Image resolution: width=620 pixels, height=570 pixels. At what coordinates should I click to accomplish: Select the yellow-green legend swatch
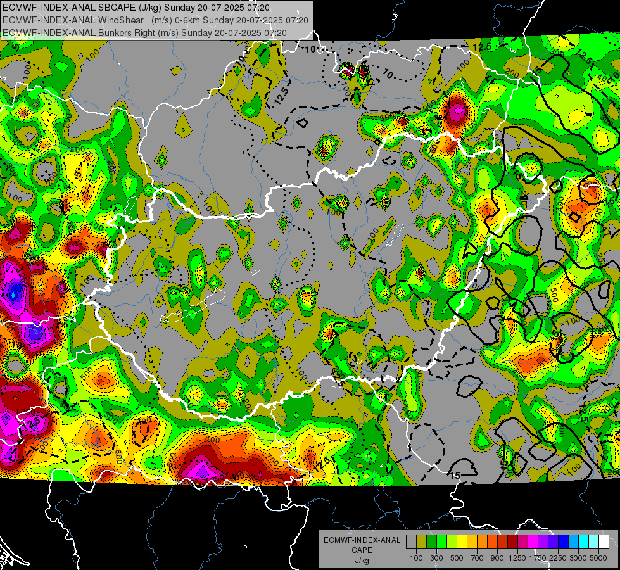452,542
